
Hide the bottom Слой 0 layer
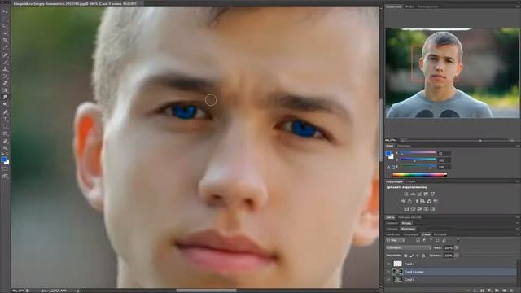click(388, 280)
